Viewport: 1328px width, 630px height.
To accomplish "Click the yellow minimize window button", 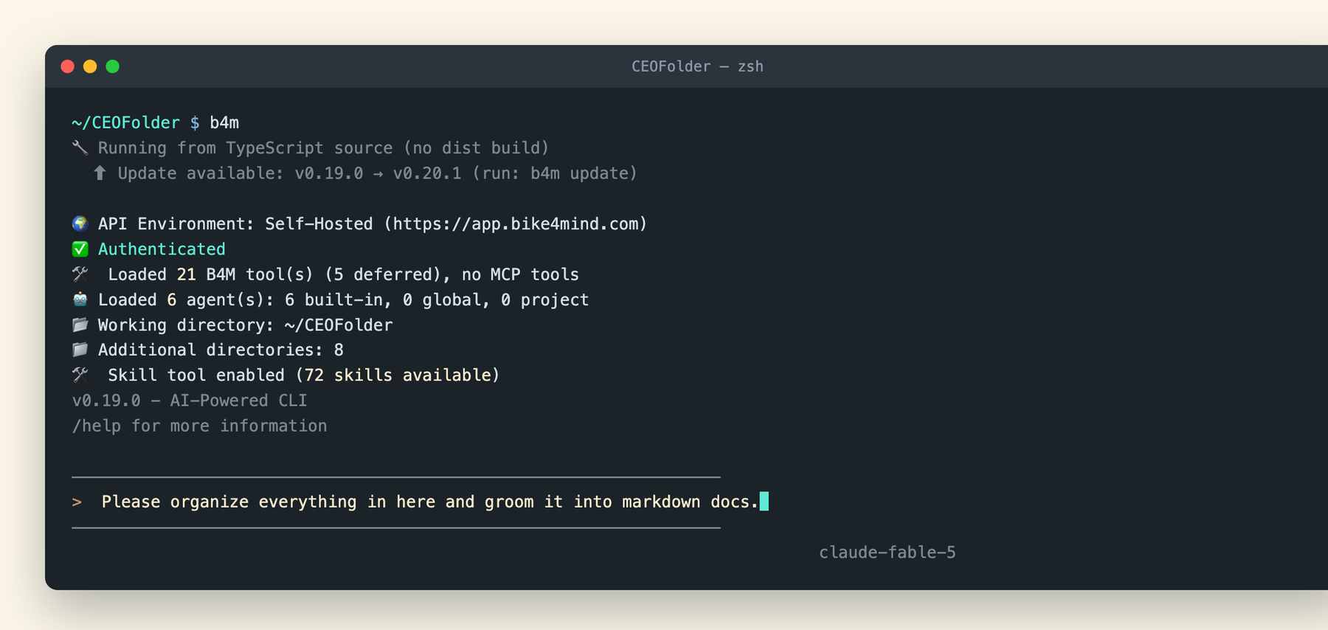I will pyautogui.click(x=90, y=66).
